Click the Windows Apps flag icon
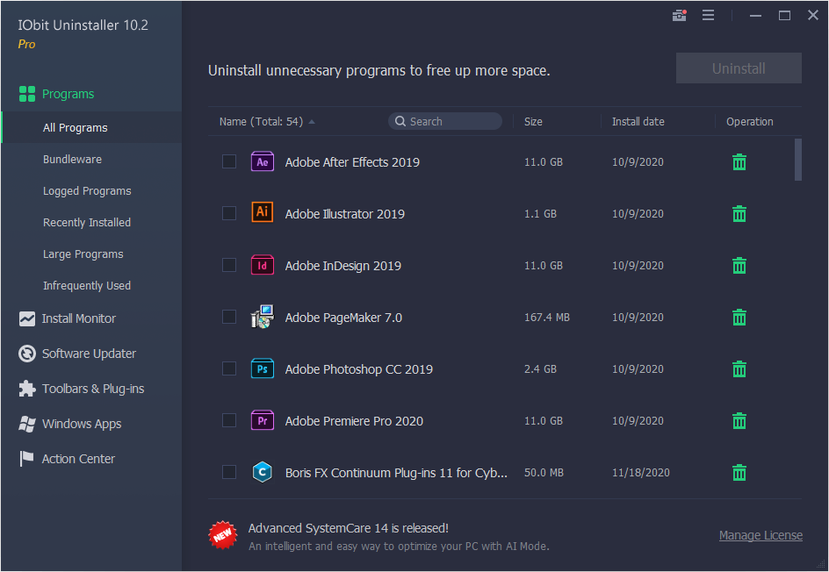 [27, 424]
